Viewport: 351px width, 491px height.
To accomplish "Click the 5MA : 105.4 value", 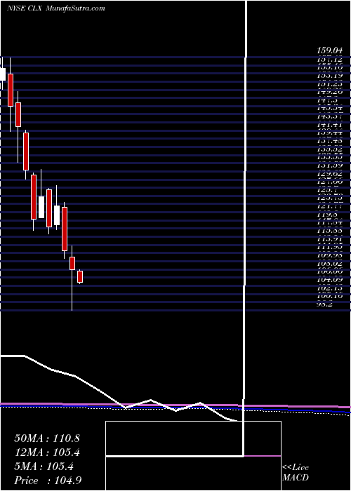I will coord(44,466).
